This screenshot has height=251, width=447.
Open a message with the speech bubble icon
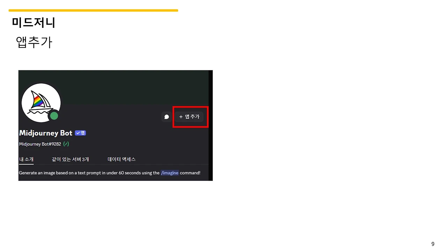pyautogui.click(x=167, y=117)
